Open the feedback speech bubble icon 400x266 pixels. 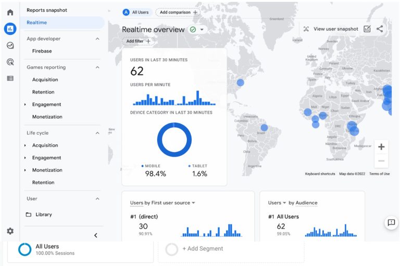pos(391,223)
